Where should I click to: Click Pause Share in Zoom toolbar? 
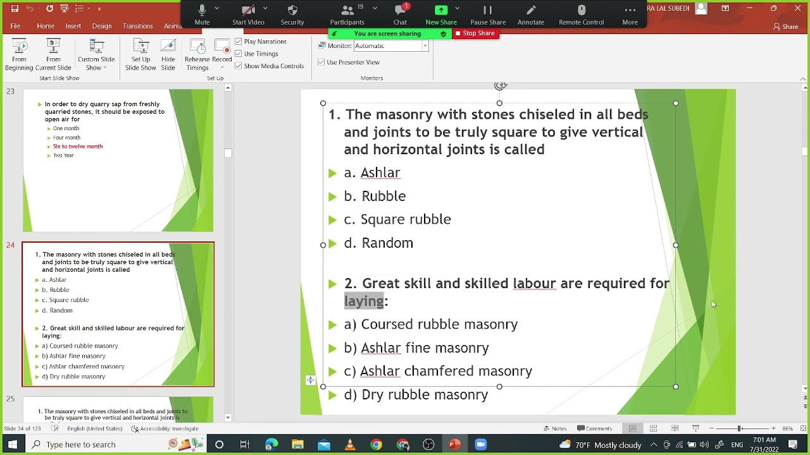488,15
